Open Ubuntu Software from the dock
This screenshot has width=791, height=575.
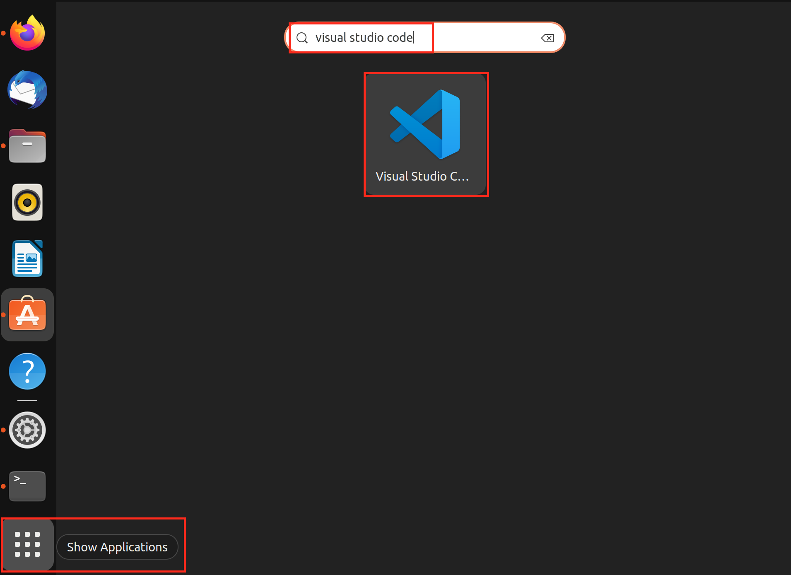tap(27, 315)
